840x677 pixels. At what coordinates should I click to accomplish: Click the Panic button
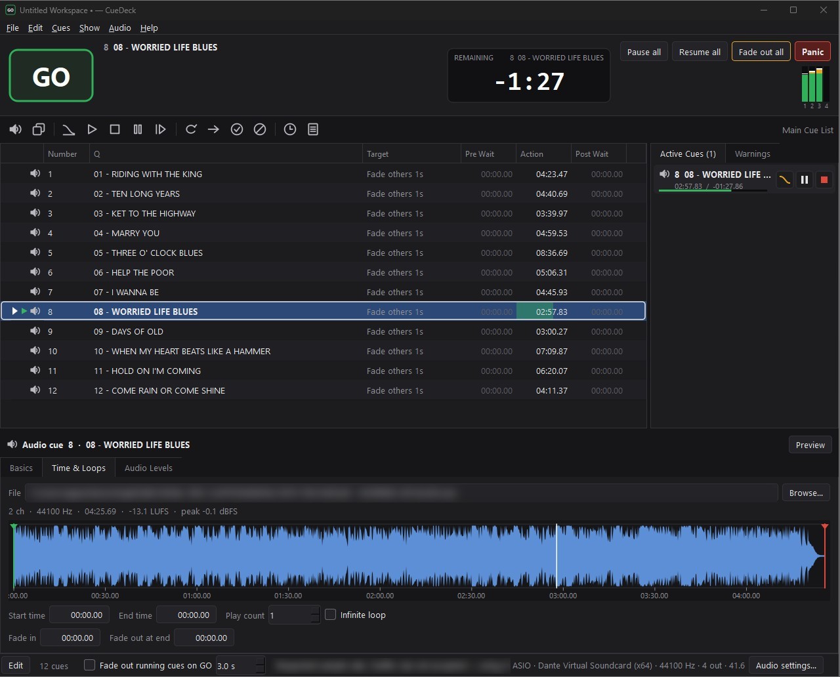(x=812, y=52)
